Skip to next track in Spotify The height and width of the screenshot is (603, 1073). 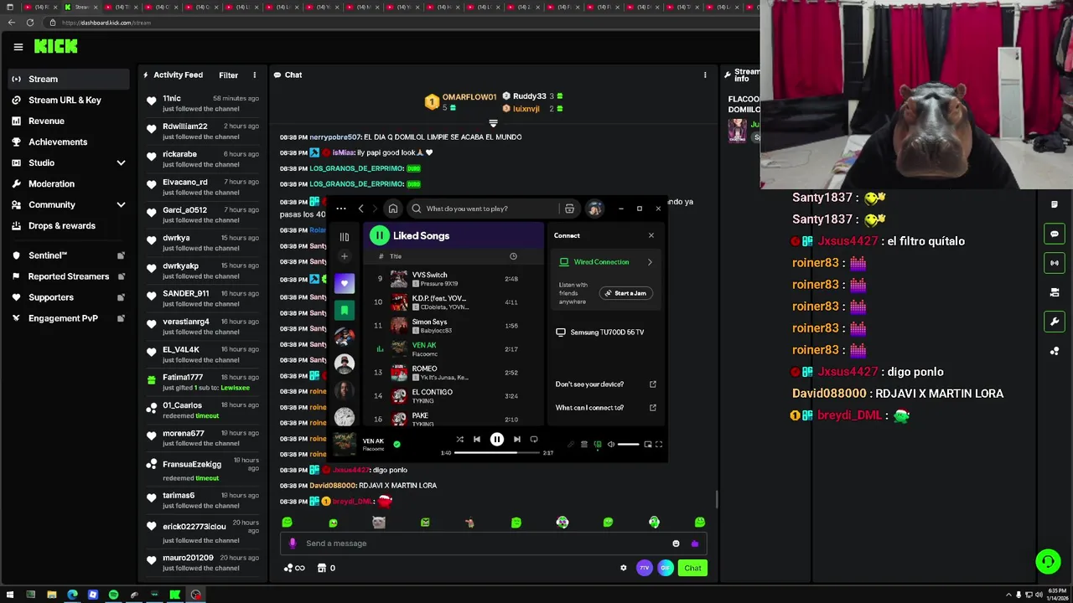pyautogui.click(x=517, y=440)
